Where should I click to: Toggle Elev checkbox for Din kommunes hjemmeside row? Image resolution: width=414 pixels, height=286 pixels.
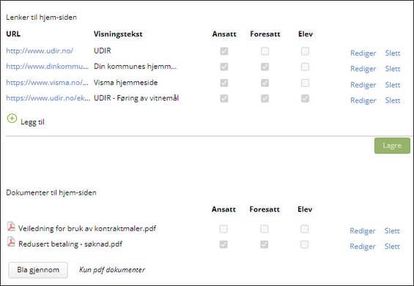pyautogui.click(x=305, y=67)
